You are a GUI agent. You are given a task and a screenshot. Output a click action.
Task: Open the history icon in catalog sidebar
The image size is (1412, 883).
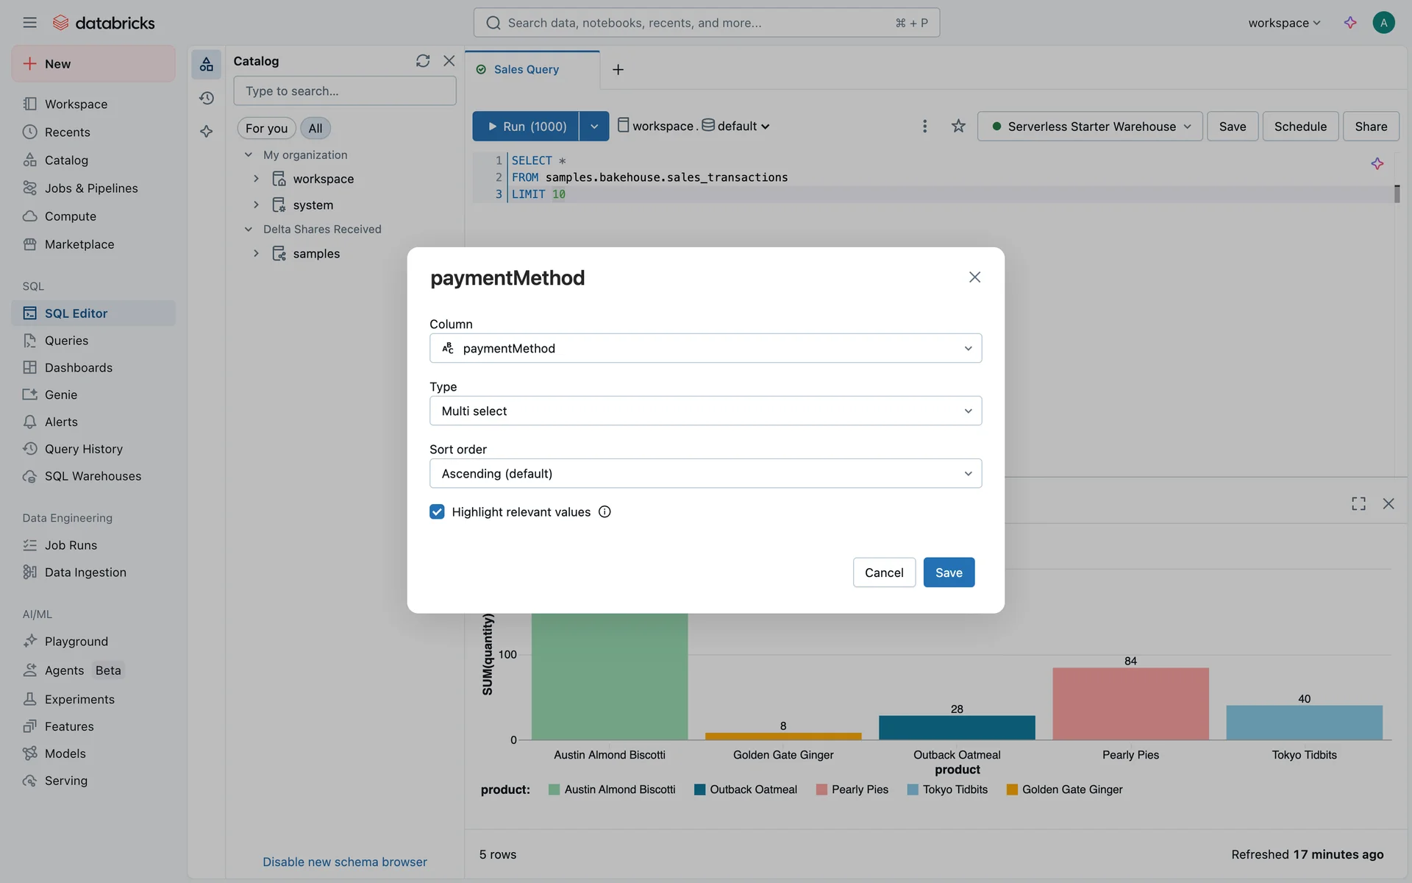point(207,98)
